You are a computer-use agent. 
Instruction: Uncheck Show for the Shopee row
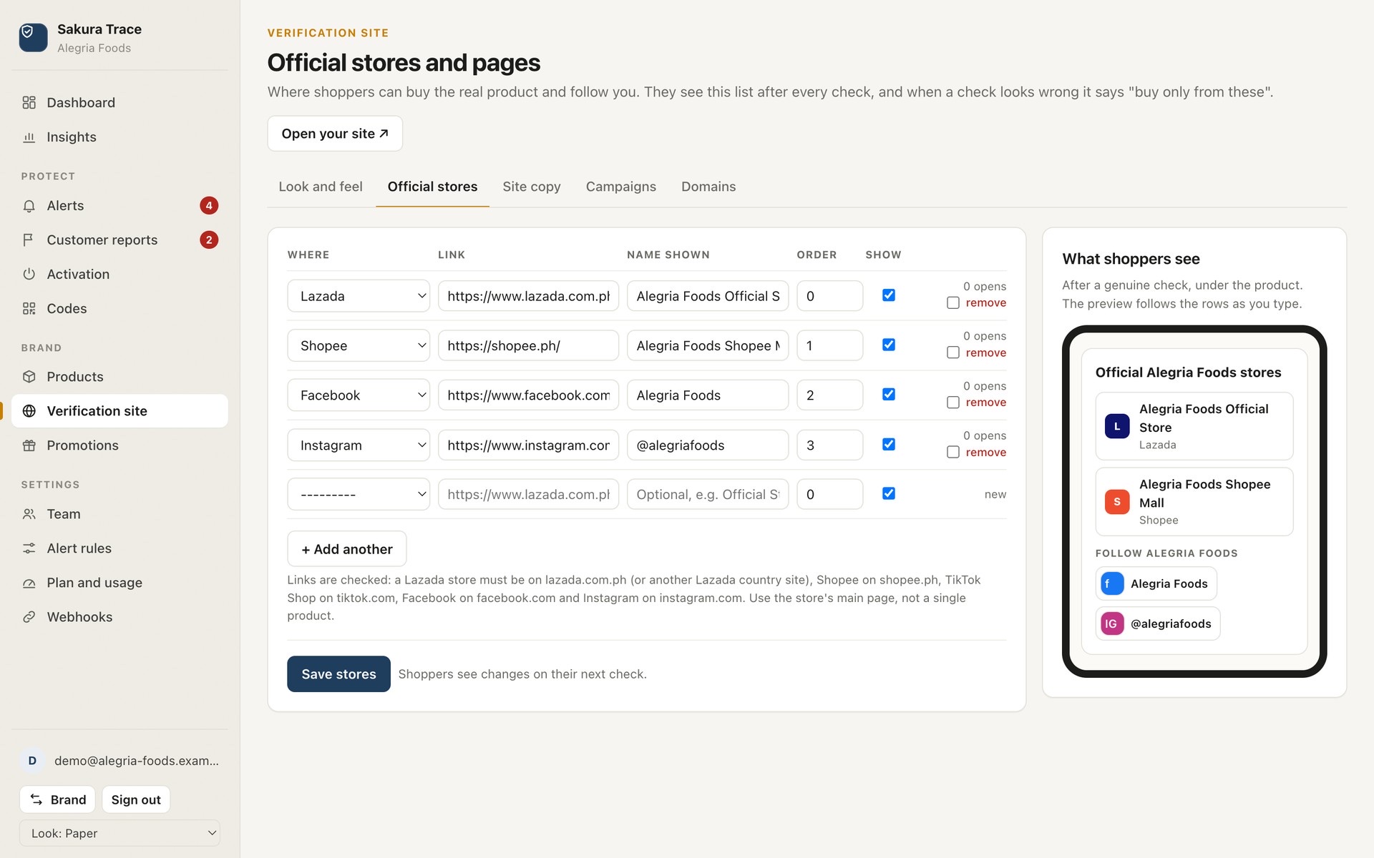888,345
